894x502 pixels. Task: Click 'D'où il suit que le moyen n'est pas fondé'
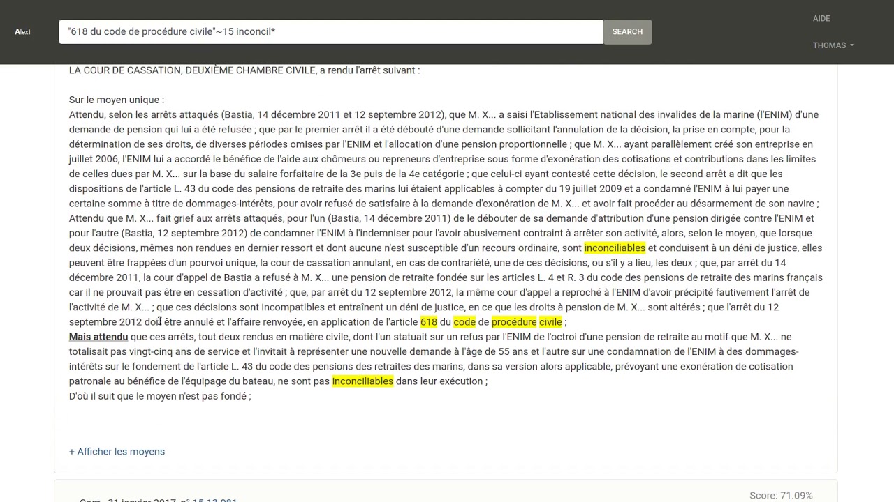(x=159, y=396)
